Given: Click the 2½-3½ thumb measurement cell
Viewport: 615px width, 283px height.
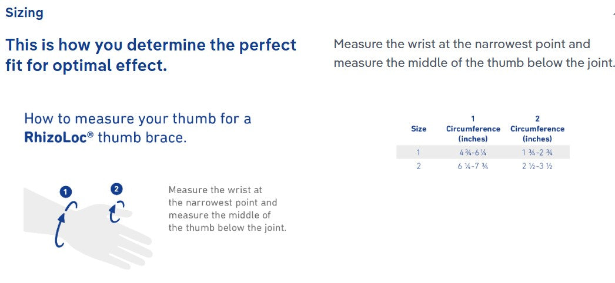Looking at the screenshot, I should pyautogui.click(x=537, y=166).
